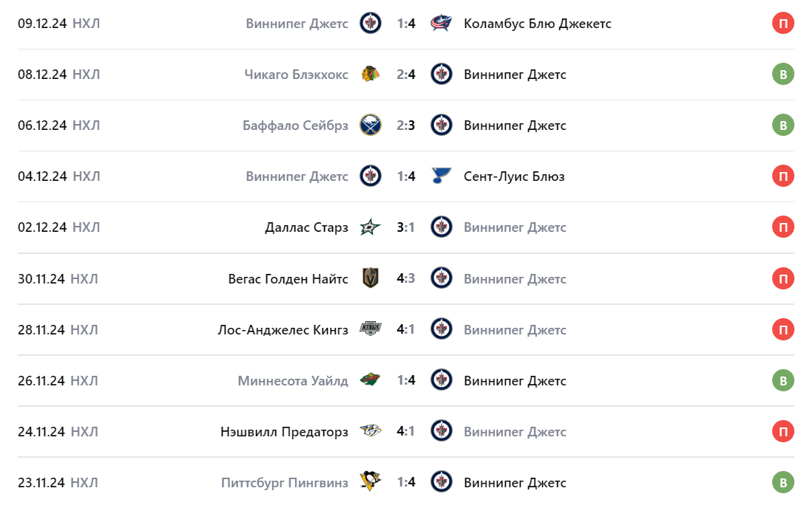Click the Buffalo Sabres team logo
The image size is (804, 505).
(371, 126)
